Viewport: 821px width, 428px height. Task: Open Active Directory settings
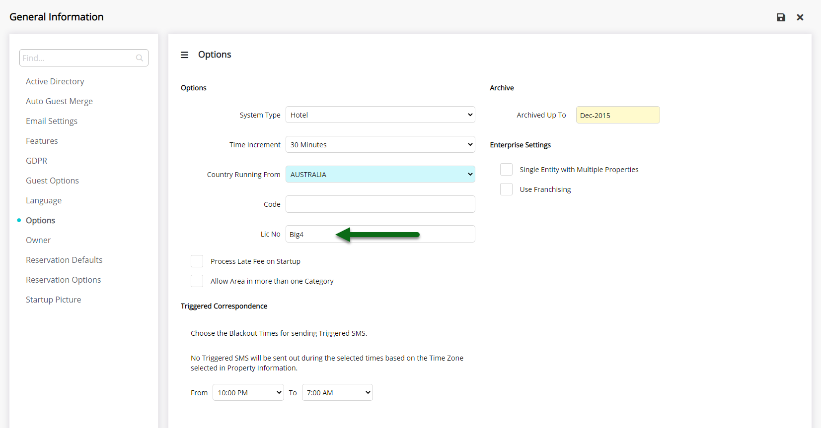[x=55, y=81]
